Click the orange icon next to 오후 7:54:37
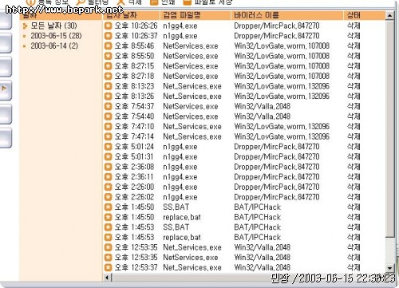This screenshot has width=399, height=288. (108, 106)
